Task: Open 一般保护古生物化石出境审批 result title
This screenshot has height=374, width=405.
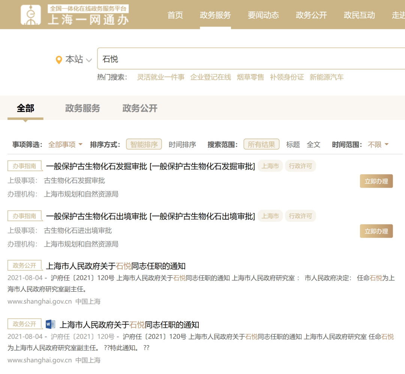Action: (150, 216)
